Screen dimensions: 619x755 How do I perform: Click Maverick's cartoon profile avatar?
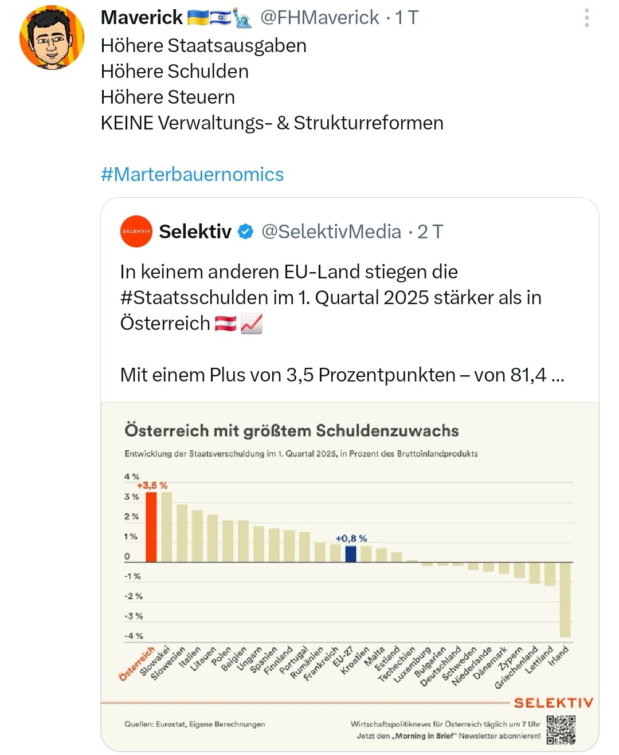52,38
